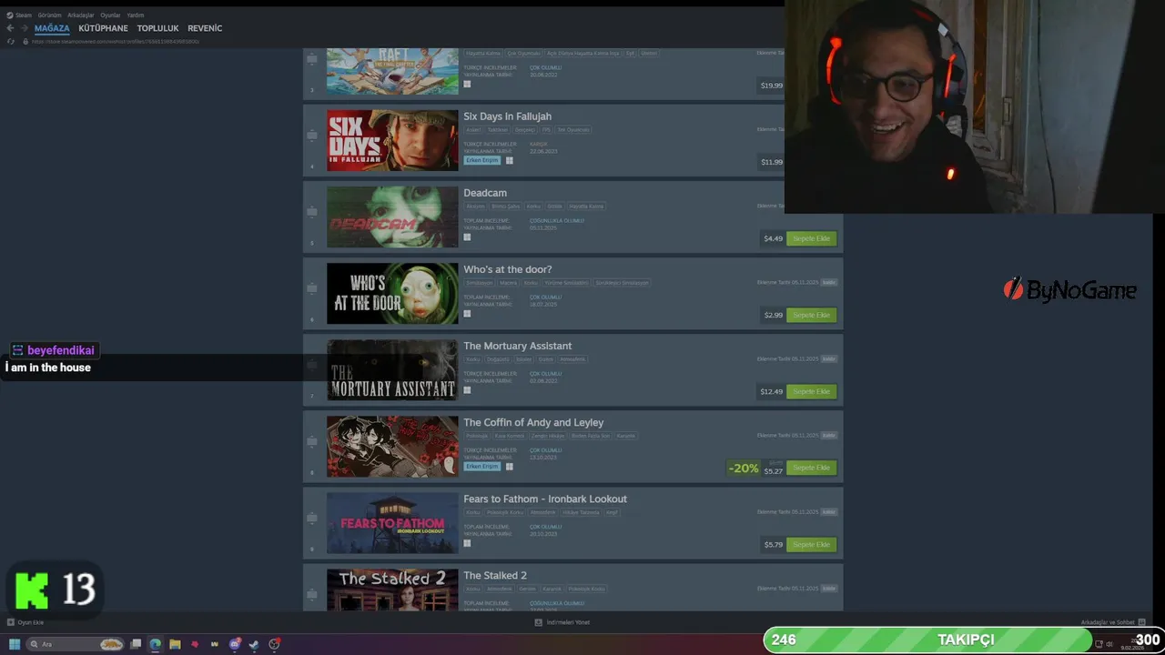
Task: Click the volume icon in the system tray
Action: (x=1109, y=644)
